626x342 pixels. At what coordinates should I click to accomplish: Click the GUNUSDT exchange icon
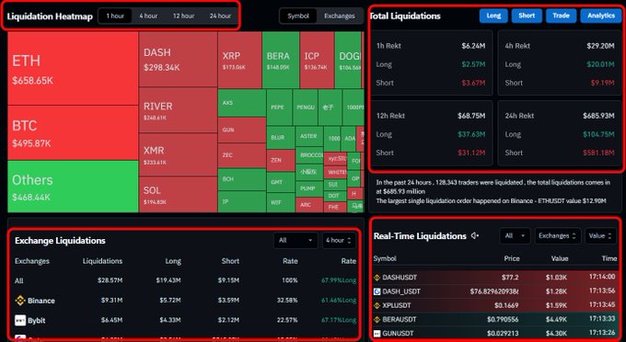coord(377,333)
